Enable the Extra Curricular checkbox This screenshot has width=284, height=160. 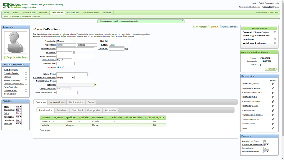[26, 87]
